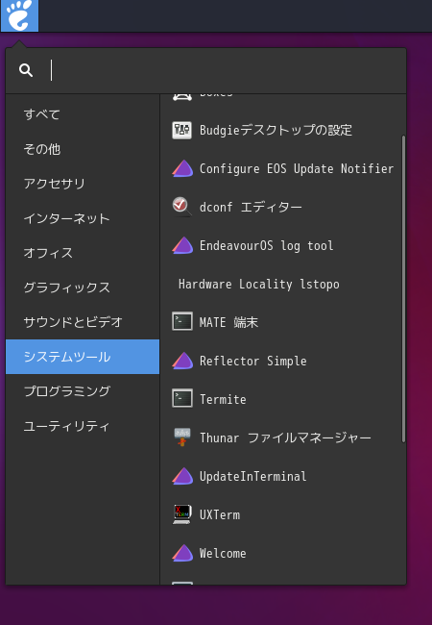Select the その他 category
Viewport: 432px width, 625px height.
click(x=83, y=149)
